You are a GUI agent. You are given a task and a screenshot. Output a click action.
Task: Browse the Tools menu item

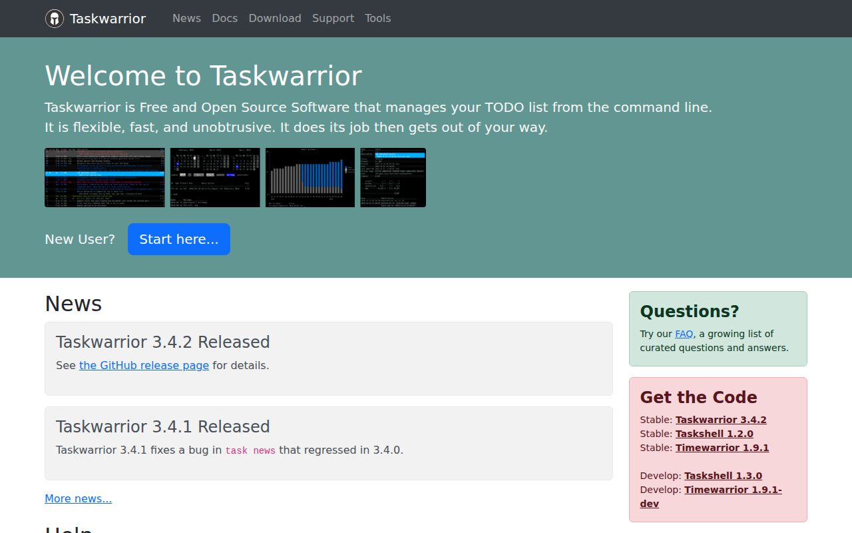pyautogui.click(x=377, y=18)
